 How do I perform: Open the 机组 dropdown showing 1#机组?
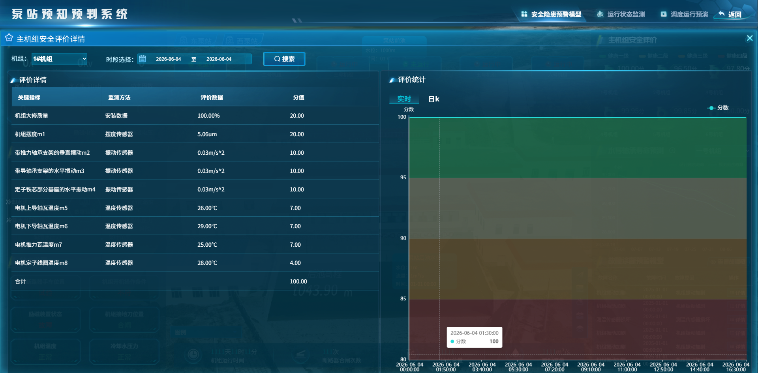click(59, 59)
